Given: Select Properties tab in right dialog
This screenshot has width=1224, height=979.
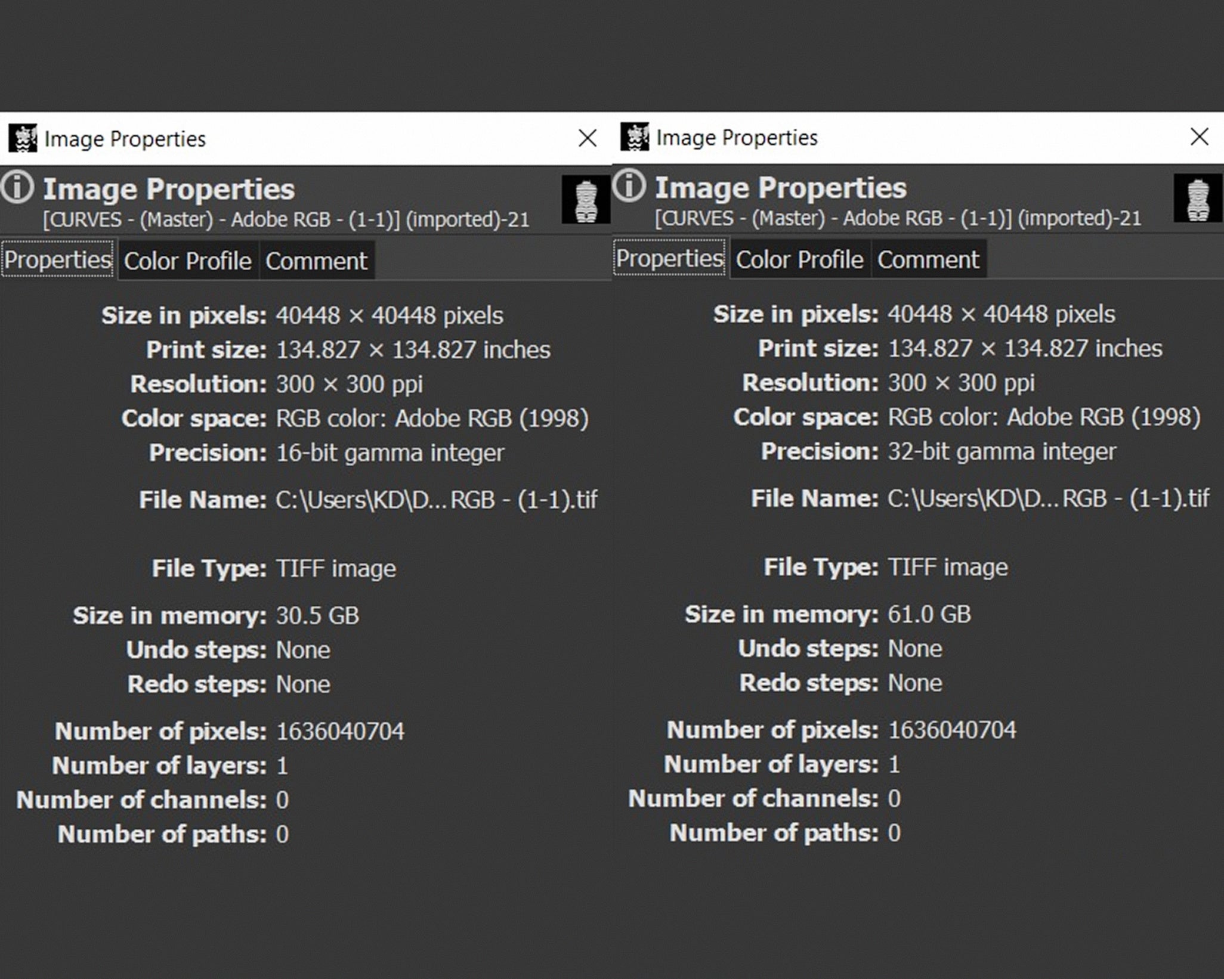Looking at the screenshot, I should click(x=669, y=258).
